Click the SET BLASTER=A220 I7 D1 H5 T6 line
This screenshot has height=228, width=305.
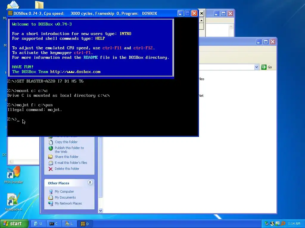46,81
